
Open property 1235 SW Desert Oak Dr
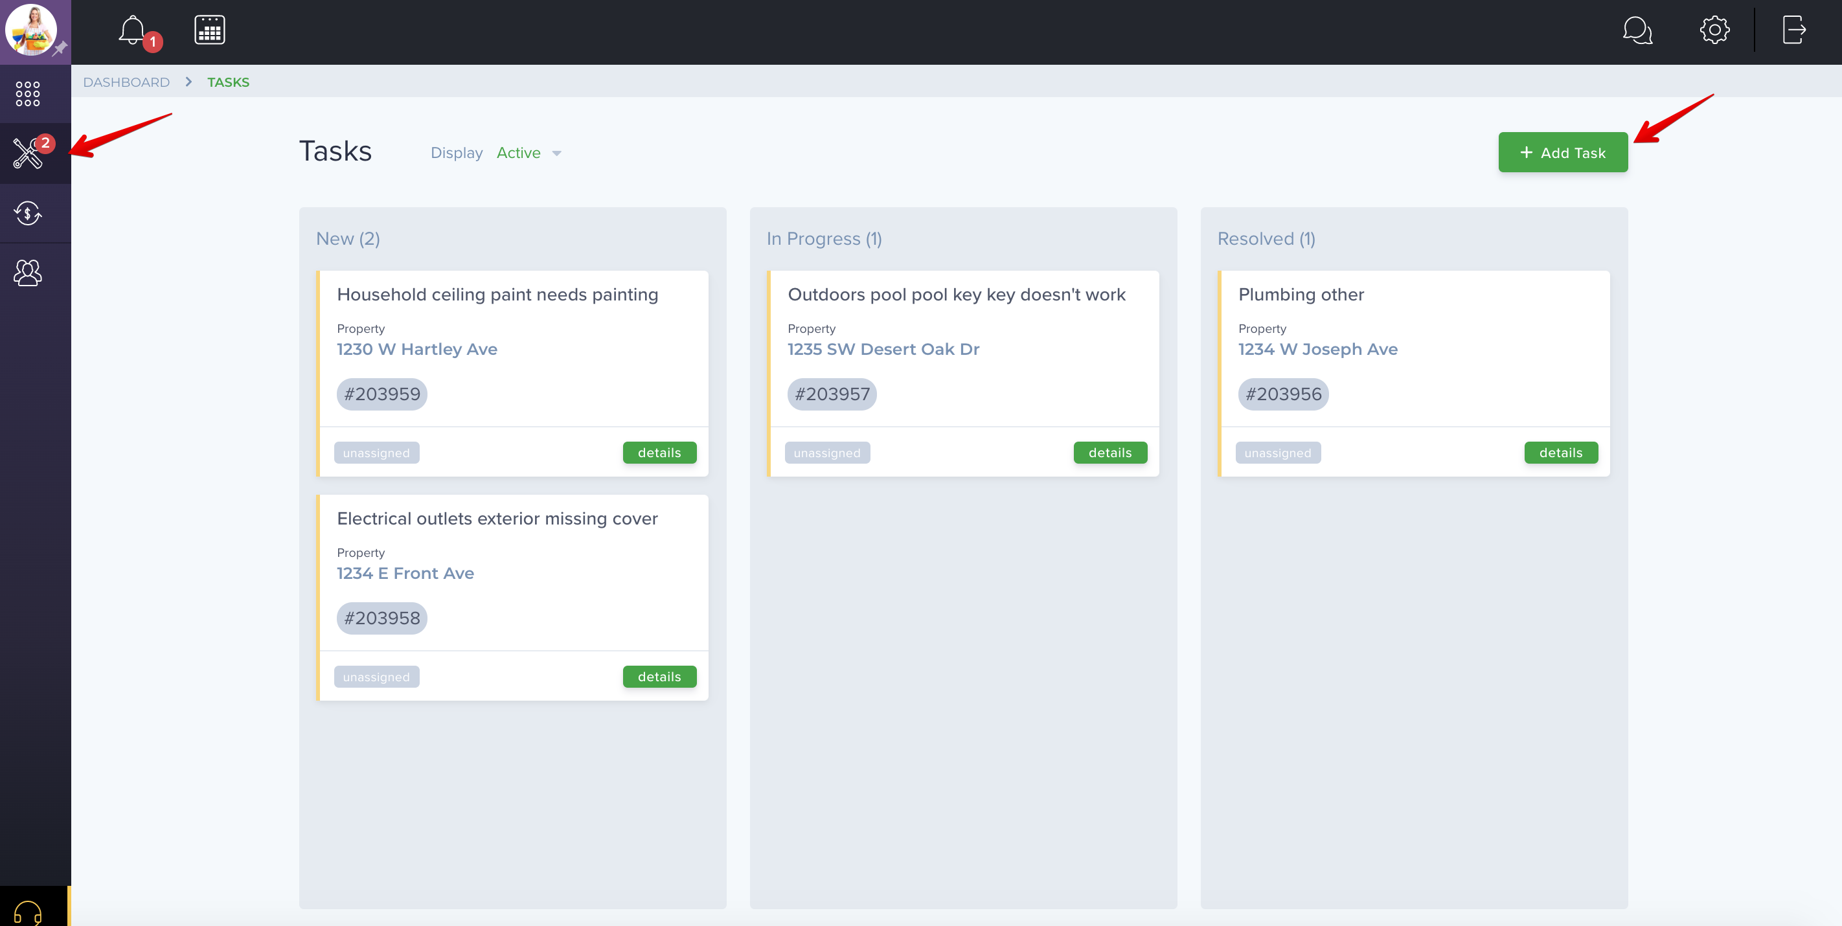883,349
